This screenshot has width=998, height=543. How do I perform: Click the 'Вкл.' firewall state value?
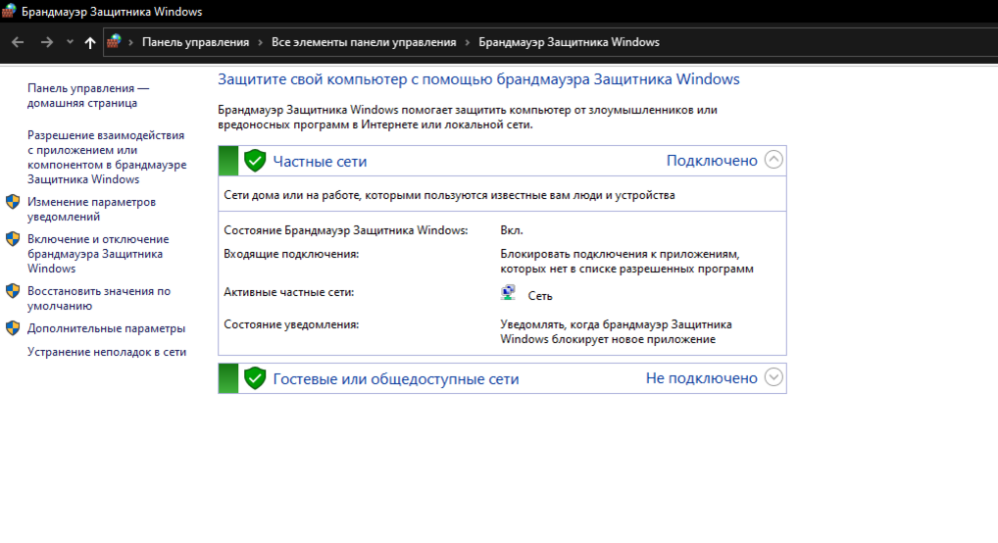pos(512,230)
